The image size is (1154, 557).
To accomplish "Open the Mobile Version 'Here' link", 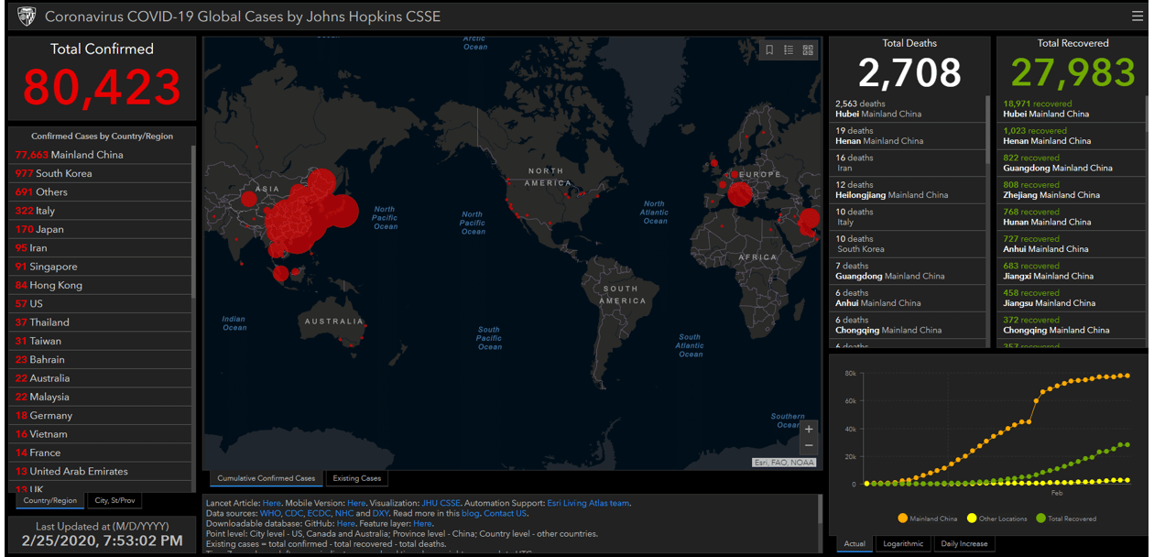I will (356, 503).
